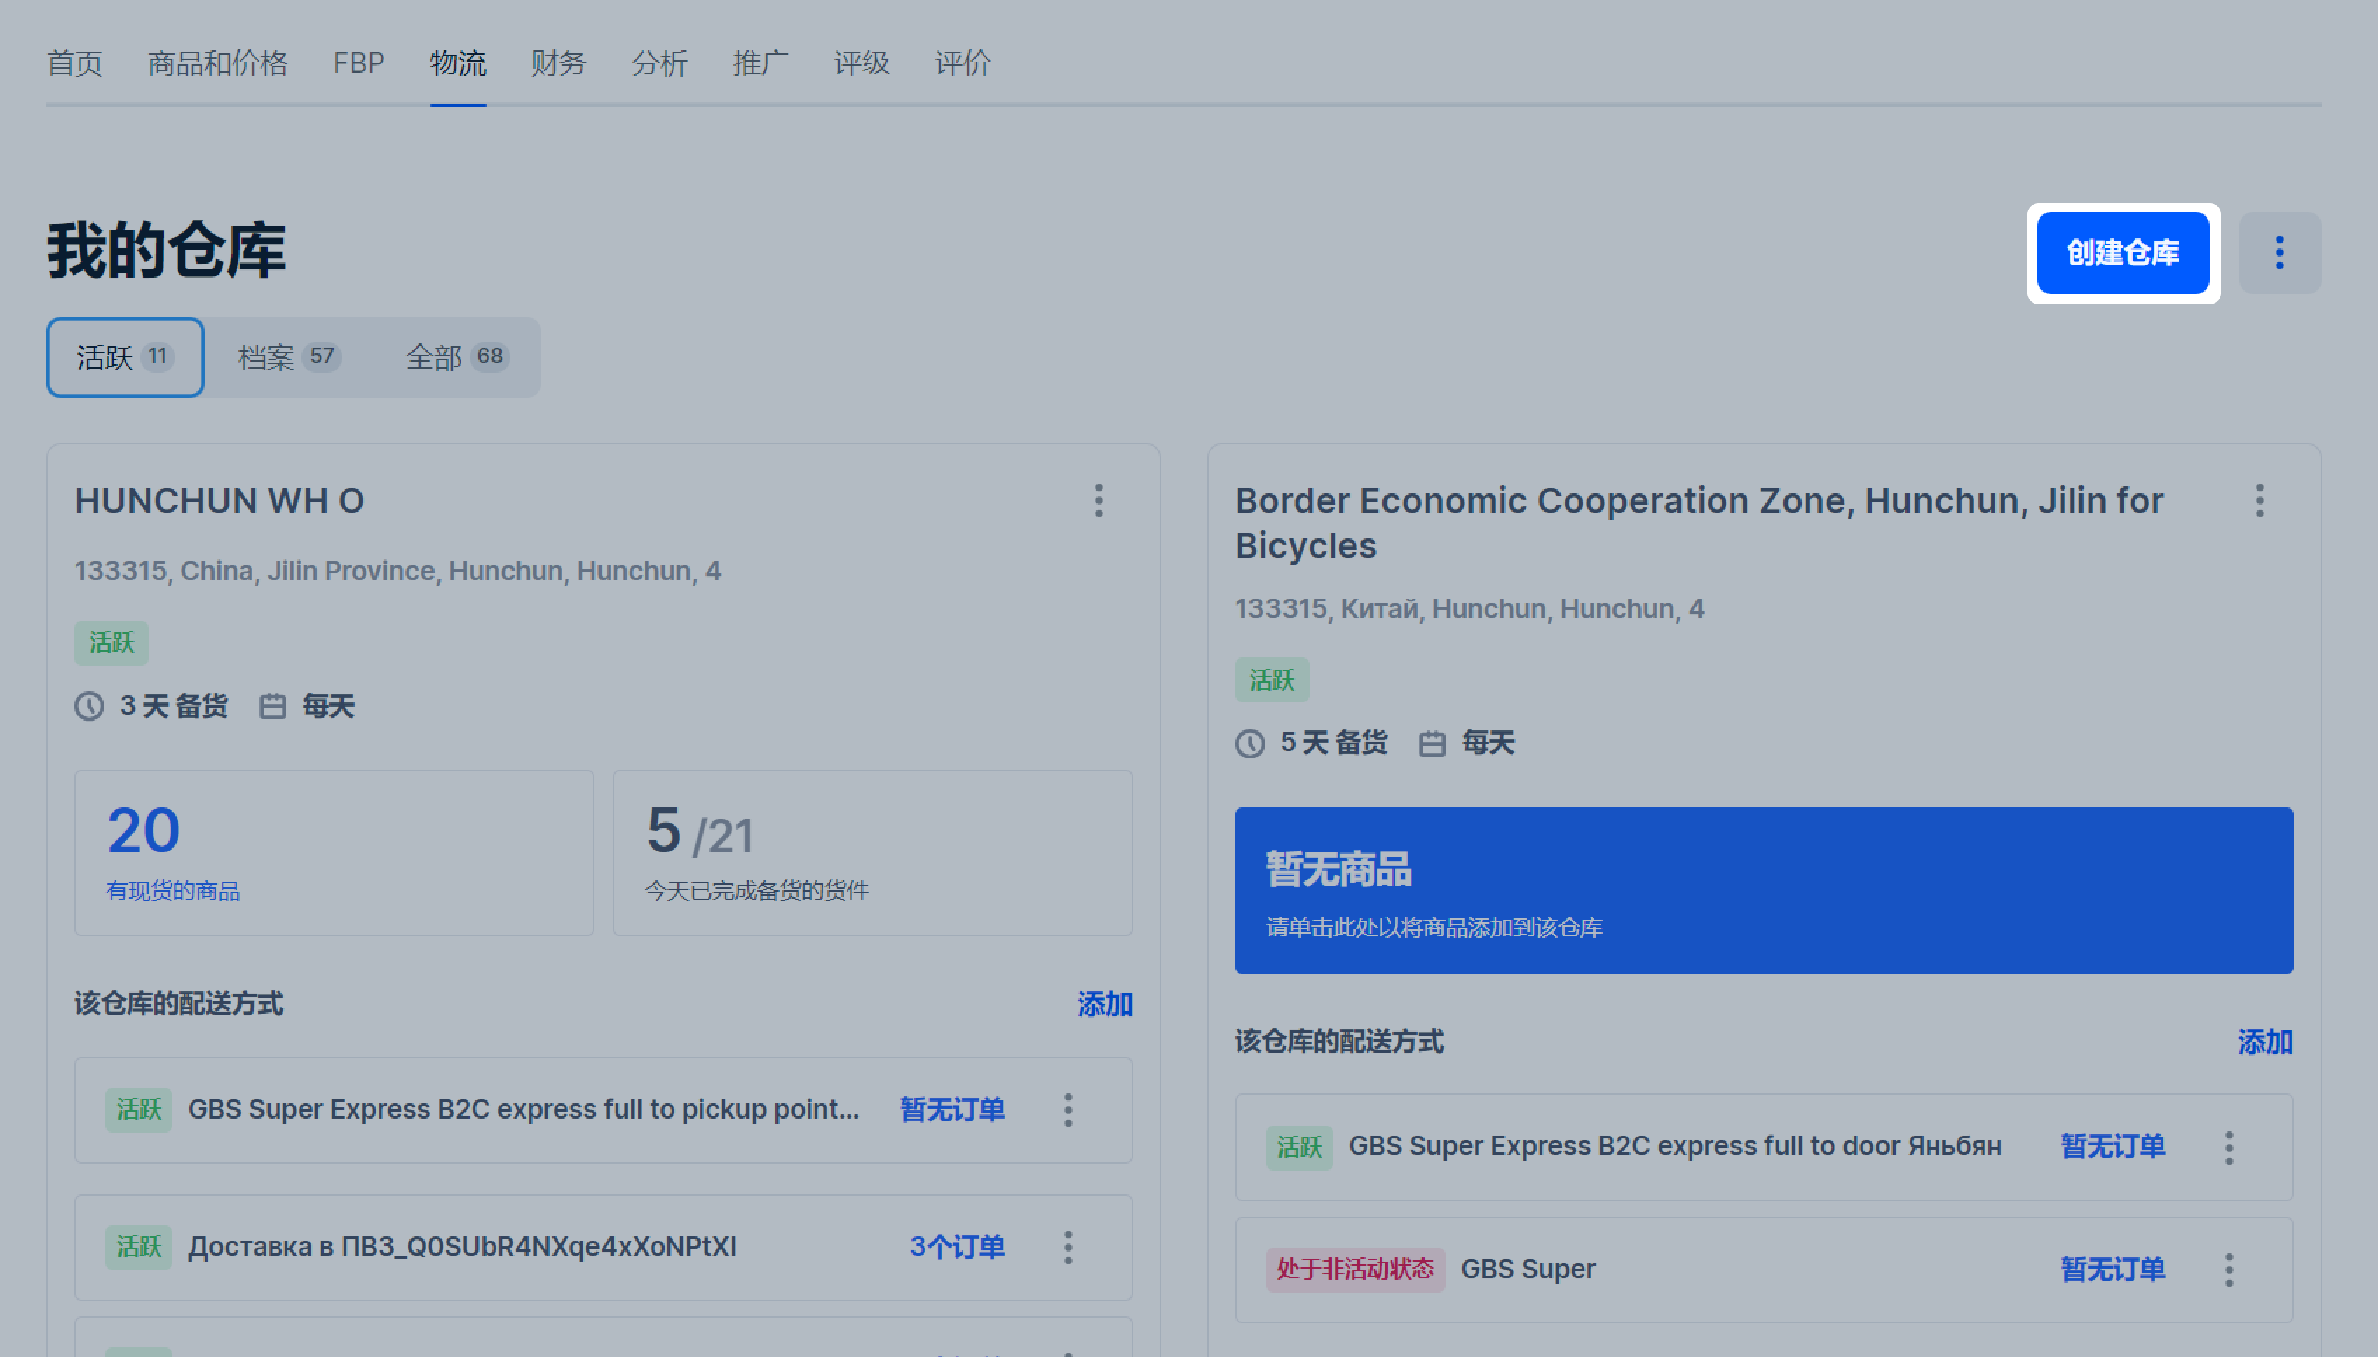Switch to 活跃 warehouses filter
This screenshot has width=2378, height=1357.
[125, 357]
